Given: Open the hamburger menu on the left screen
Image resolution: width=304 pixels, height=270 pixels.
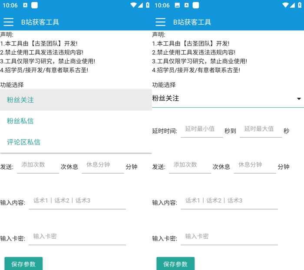Looking at the screenshot, I should point(8,22).
